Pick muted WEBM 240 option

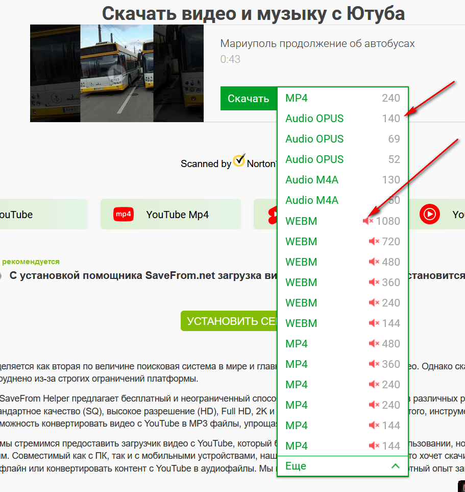[342, 302]
